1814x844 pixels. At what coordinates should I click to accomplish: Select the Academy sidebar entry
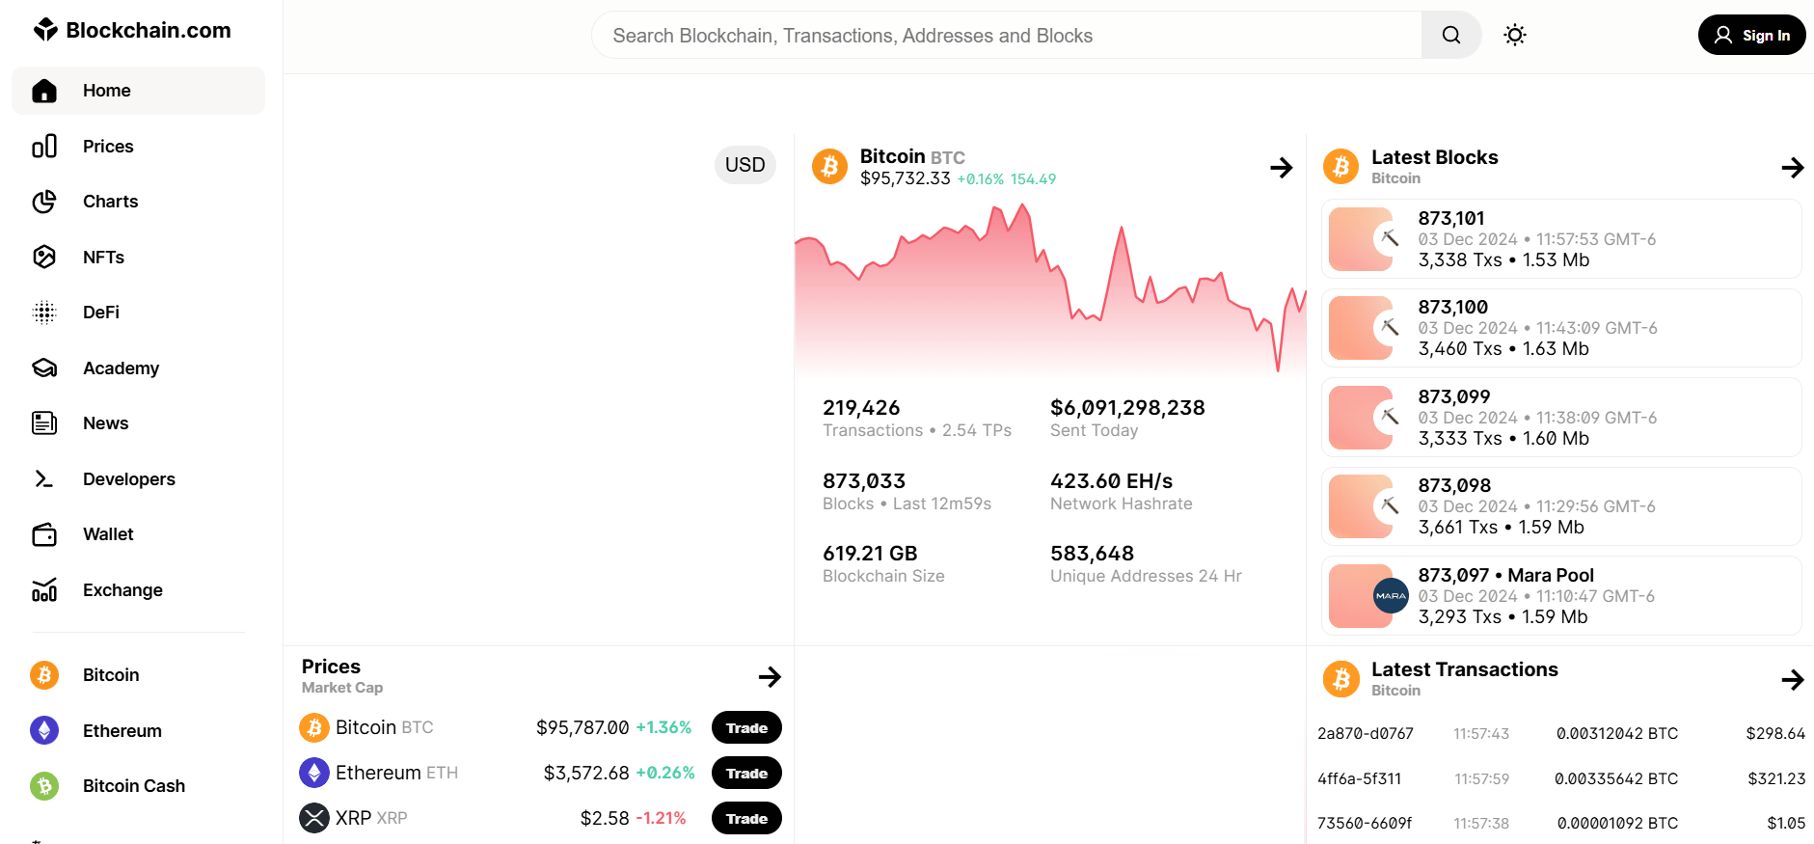pos(121,368)
